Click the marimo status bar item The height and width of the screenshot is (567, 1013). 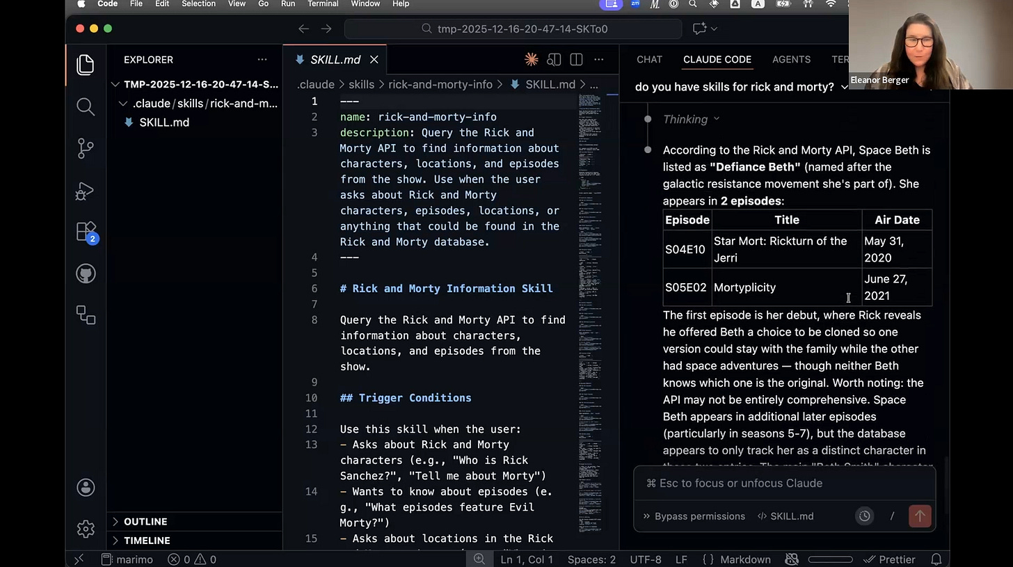tap(127, 559)
